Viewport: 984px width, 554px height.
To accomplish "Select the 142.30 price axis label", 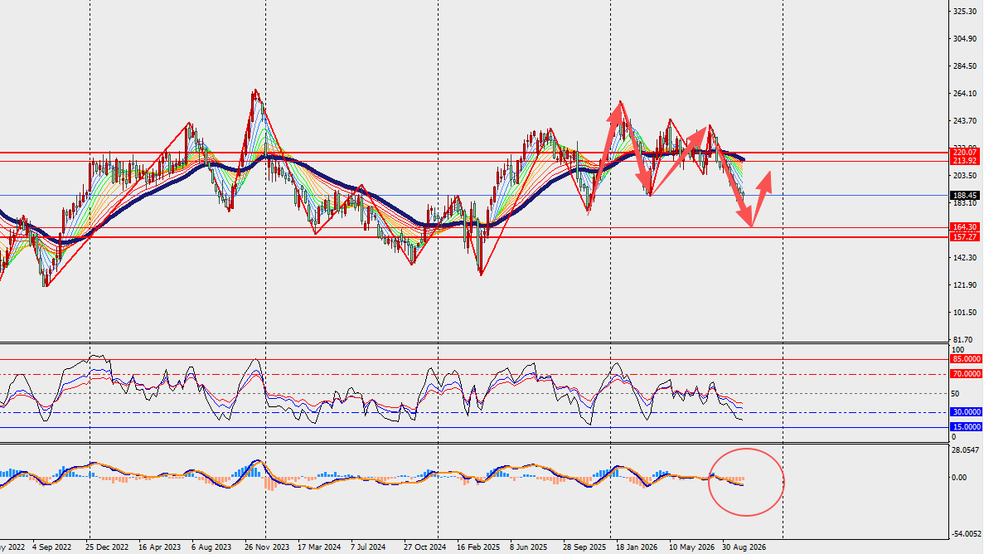I will pos(965,258).
